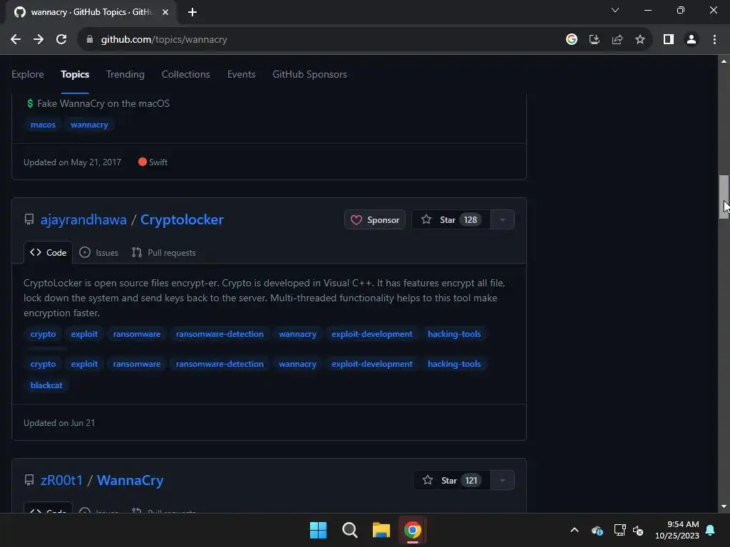Close the wannacry GitHub Topics tab
Viewport: 730px width, 547px height.
(x=165, y=12)
